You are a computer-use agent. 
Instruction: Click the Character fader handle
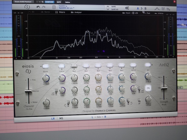click(28, 91)
